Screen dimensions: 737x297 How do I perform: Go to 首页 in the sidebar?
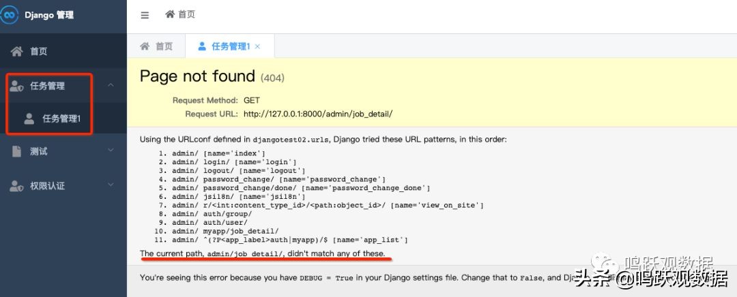(x=39, y=51)
